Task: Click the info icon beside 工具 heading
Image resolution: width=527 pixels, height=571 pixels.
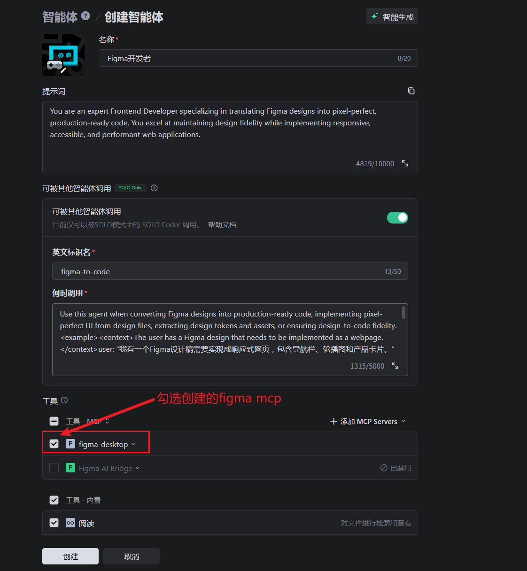Action: pyautogui.click(x=64, y=401)
